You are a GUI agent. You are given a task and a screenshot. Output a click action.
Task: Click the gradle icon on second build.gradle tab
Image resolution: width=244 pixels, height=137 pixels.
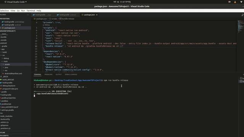pos(58,15)
